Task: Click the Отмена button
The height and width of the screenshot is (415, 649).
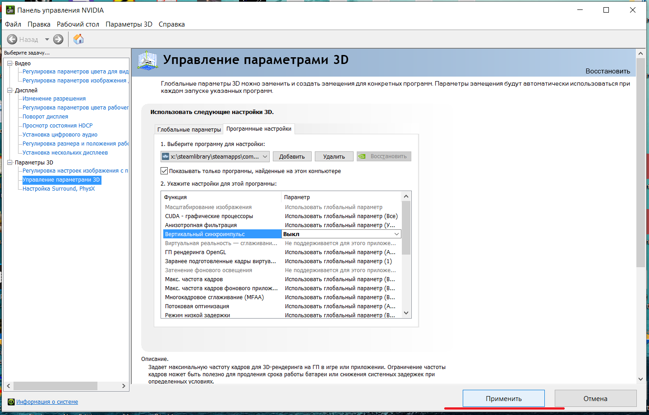Action: (x=595, y=399)
